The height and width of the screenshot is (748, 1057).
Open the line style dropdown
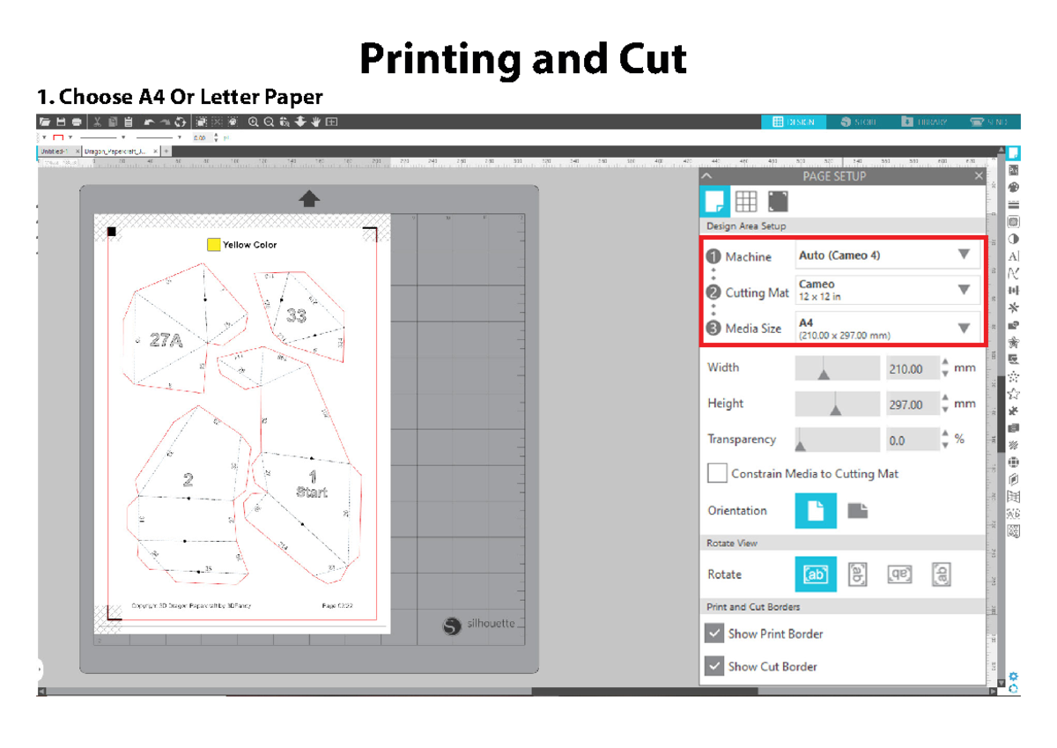pos(123,137)
